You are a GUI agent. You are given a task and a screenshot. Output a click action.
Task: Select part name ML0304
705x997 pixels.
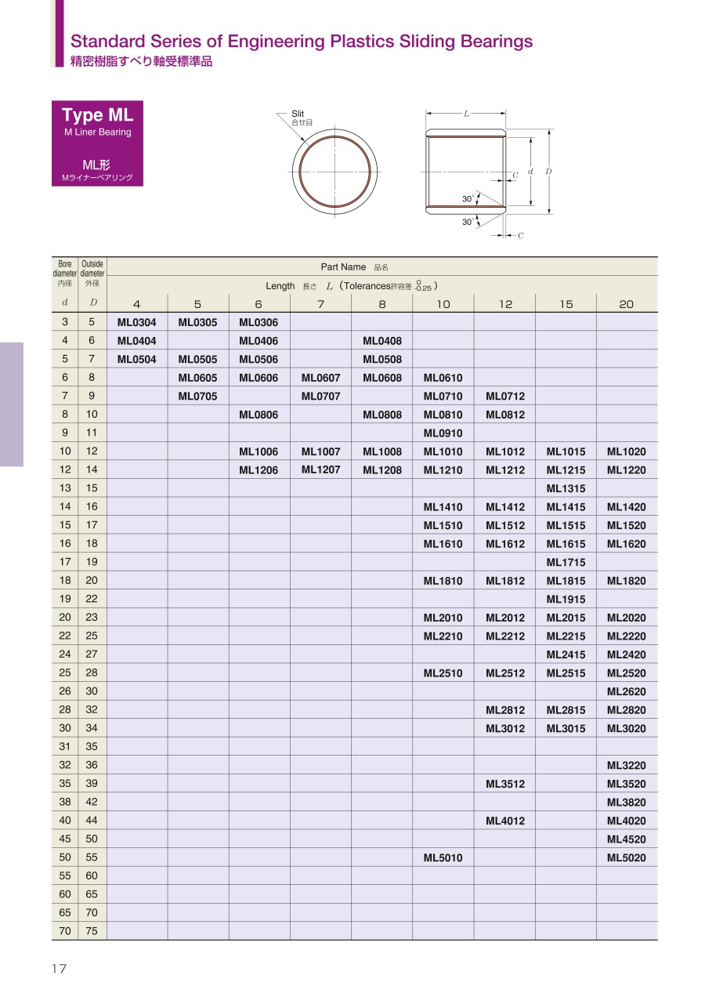pyautogui.click(x=136, y=322)
